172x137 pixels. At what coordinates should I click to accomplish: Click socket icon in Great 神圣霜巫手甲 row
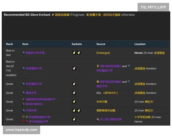pyautogui.click(x=74, y=84)
